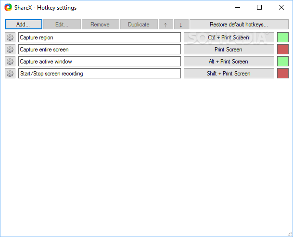Open task settings gear for Capture entire screen
This screenshot has width=293, height=237.
tap(10, 50)
